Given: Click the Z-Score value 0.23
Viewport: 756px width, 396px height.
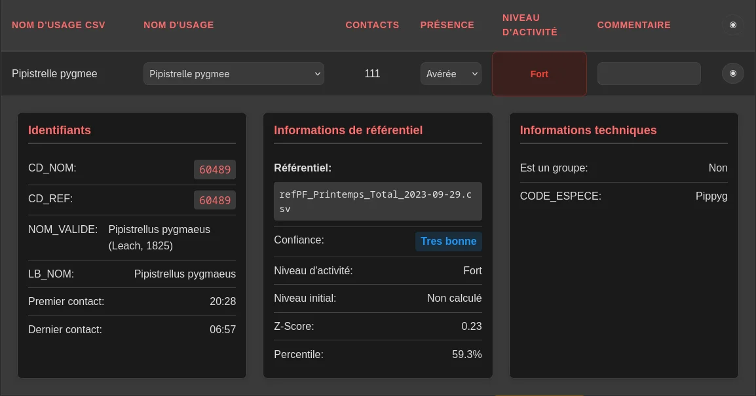Looking at the screenshot, I should tap(472, 326).
